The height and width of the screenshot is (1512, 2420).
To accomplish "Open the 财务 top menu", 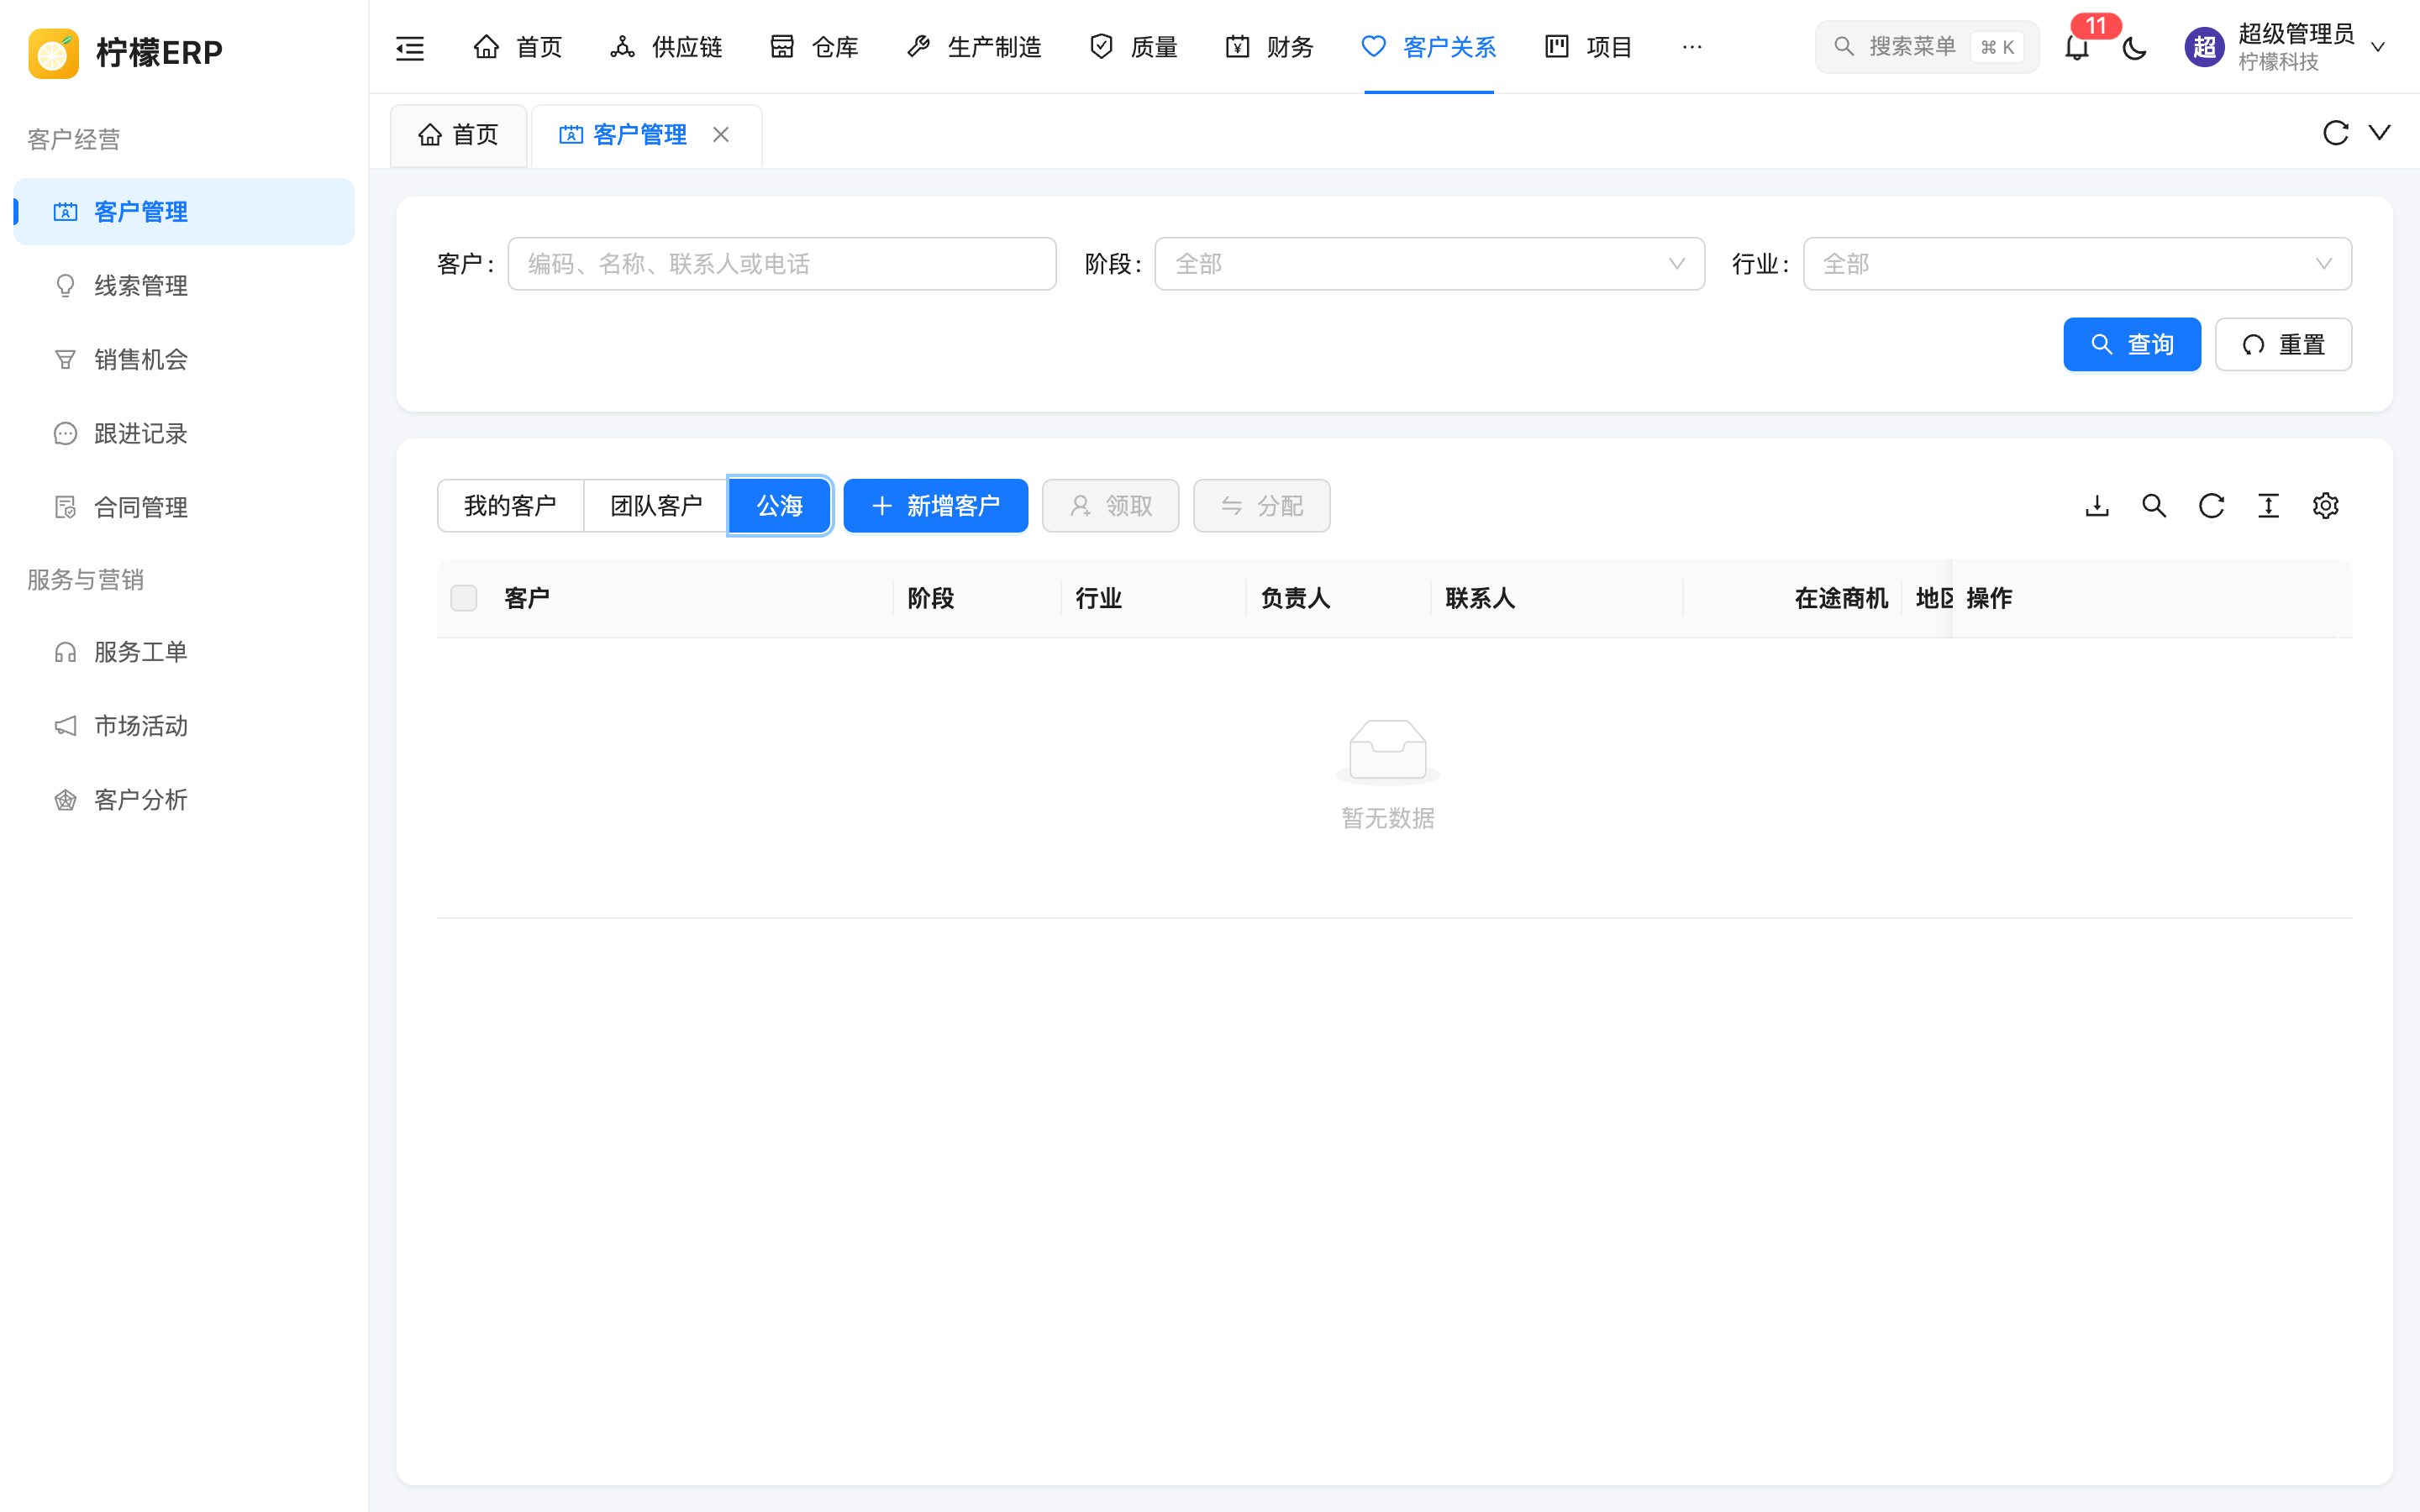I will pyautogui.click(x=1269, y=47).
